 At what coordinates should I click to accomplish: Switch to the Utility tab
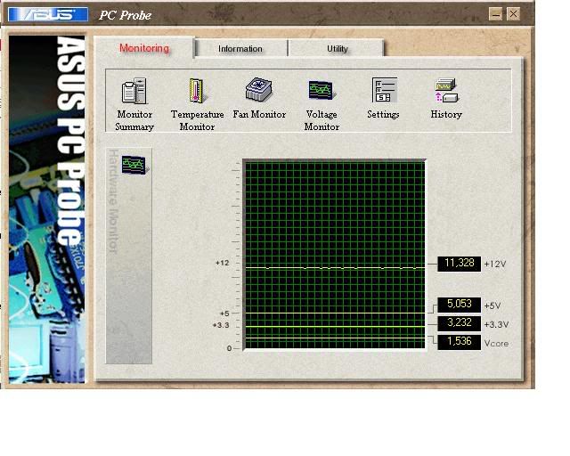(337, 48)
